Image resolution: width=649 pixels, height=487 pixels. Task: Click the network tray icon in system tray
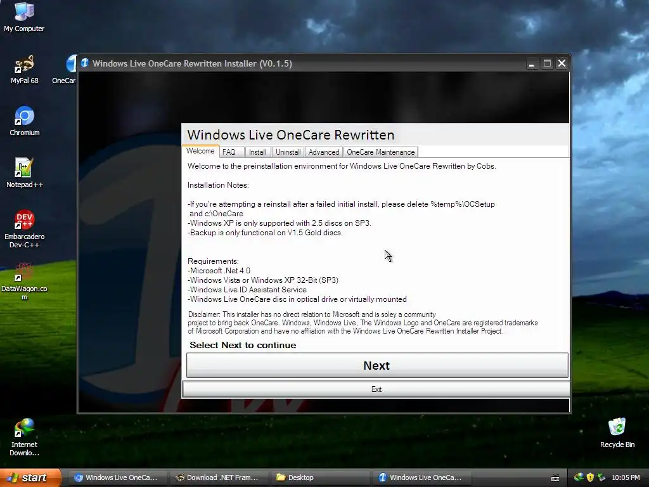click(578, 477)
